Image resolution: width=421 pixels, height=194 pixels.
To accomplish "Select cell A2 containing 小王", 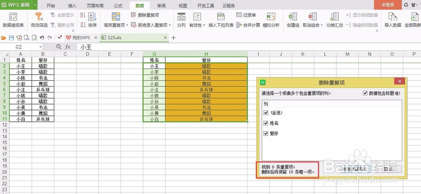I will tap(21, 66).
